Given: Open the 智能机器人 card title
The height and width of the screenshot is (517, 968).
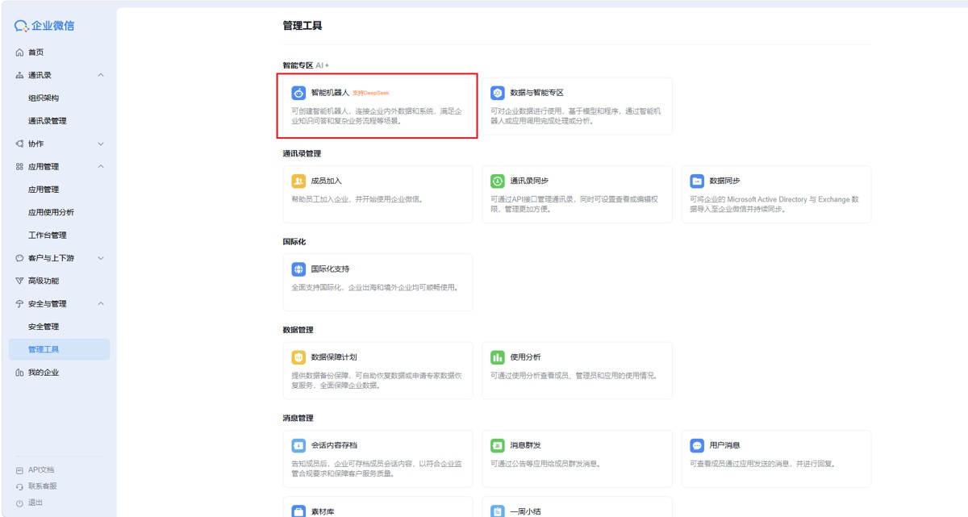Looking at the screenshot, I should pos(330,93).
